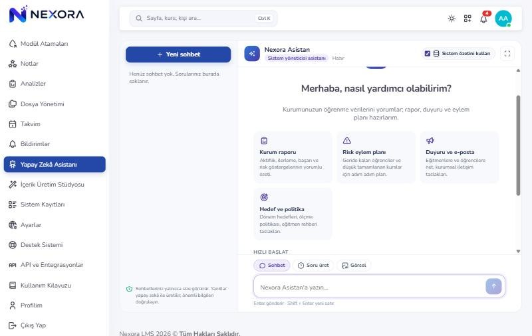Open Analizler in sidebar

pyautogui.click(x=55, y=84)
